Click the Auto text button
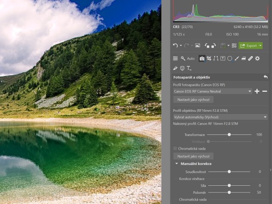This screenshot has width=272, height=204. (191, 59)
